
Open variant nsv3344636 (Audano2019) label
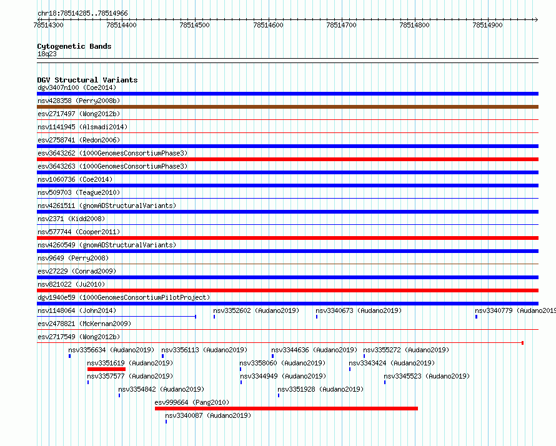pyautogui.click(x=314, y=350)
